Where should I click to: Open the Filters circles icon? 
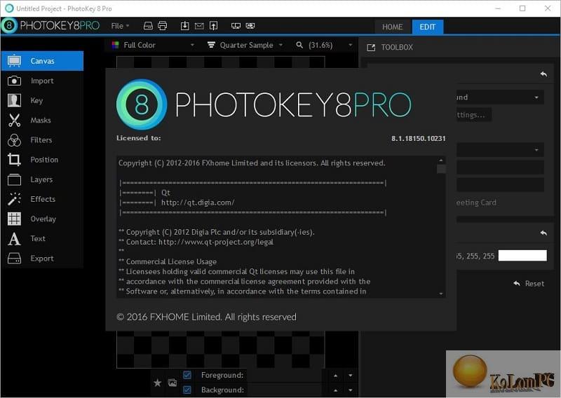pos(14,140)
